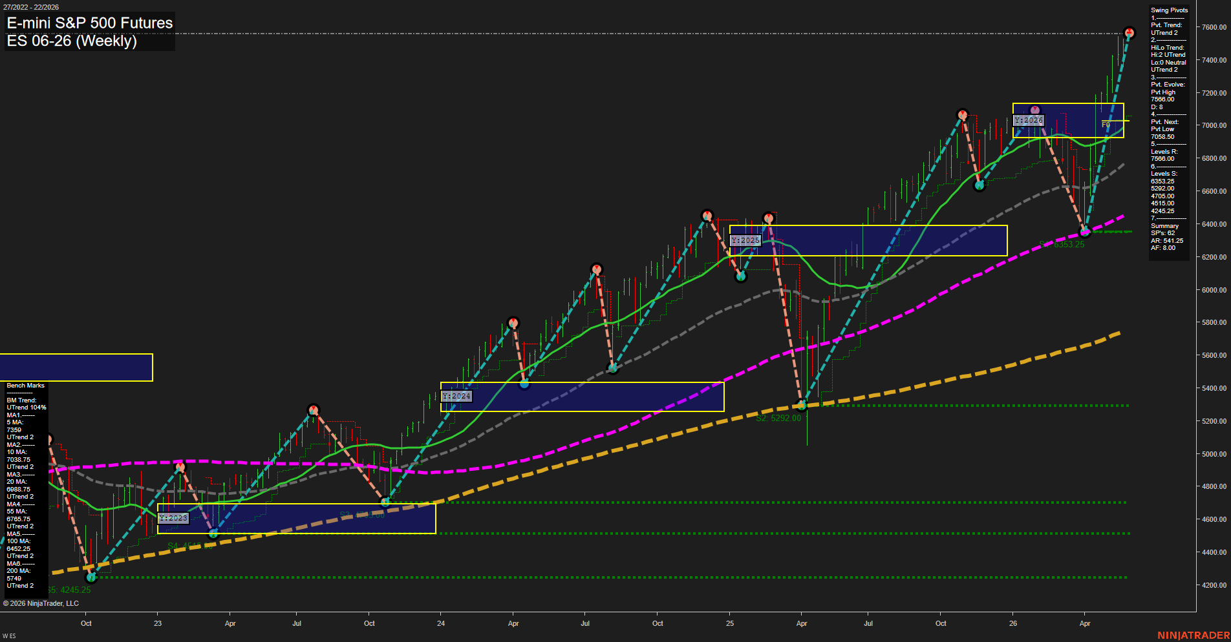1231x642 pixels.
Task: Click the Lo:0 Neutral value
Action: click(x=1168, y=63)
